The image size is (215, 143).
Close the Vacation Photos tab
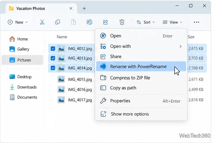[71, 8]
